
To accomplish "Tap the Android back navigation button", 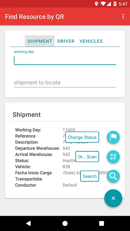I will (28, 223).
